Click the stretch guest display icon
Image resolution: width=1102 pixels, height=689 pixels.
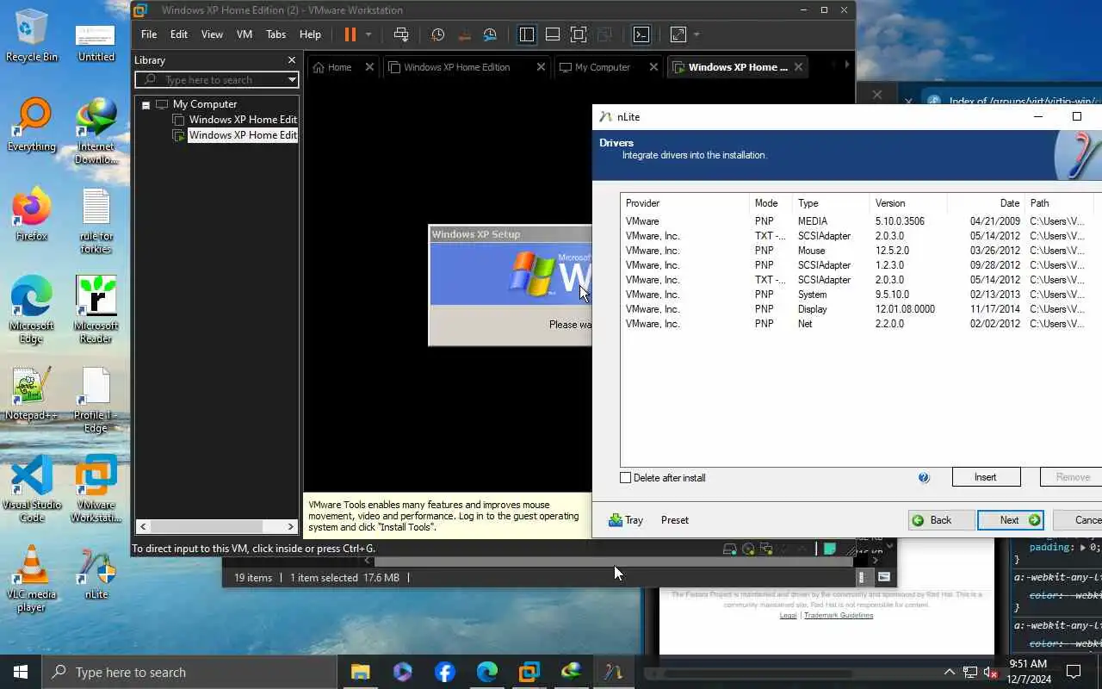[678, 34]
